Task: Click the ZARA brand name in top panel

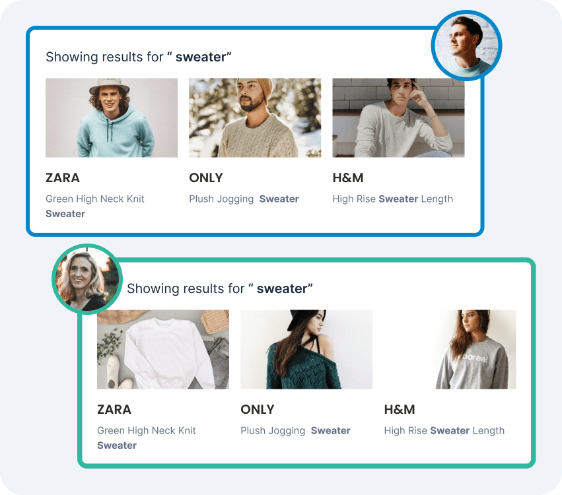Action: [x=63, y=178]
